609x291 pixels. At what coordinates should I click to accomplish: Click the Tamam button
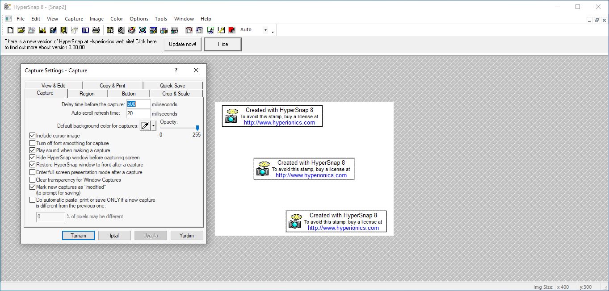click(78, 236)
